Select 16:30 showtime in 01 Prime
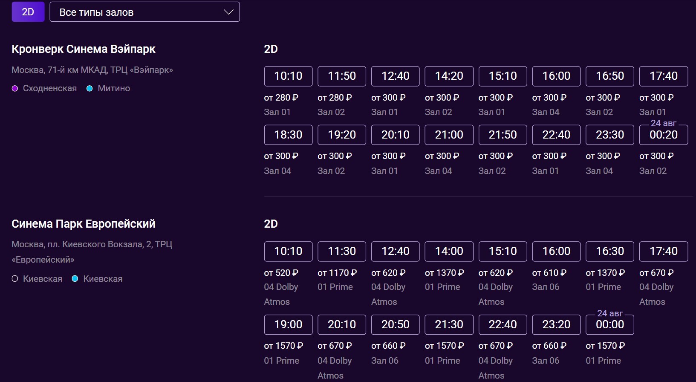The width and height of the screenshot is (696, 382). [x=610, y=252]
